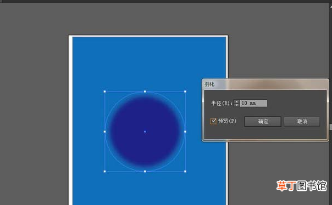The image size is (332, 205).
Task: Decrease radius using the stepper down arrow
Action: (236, 105)
